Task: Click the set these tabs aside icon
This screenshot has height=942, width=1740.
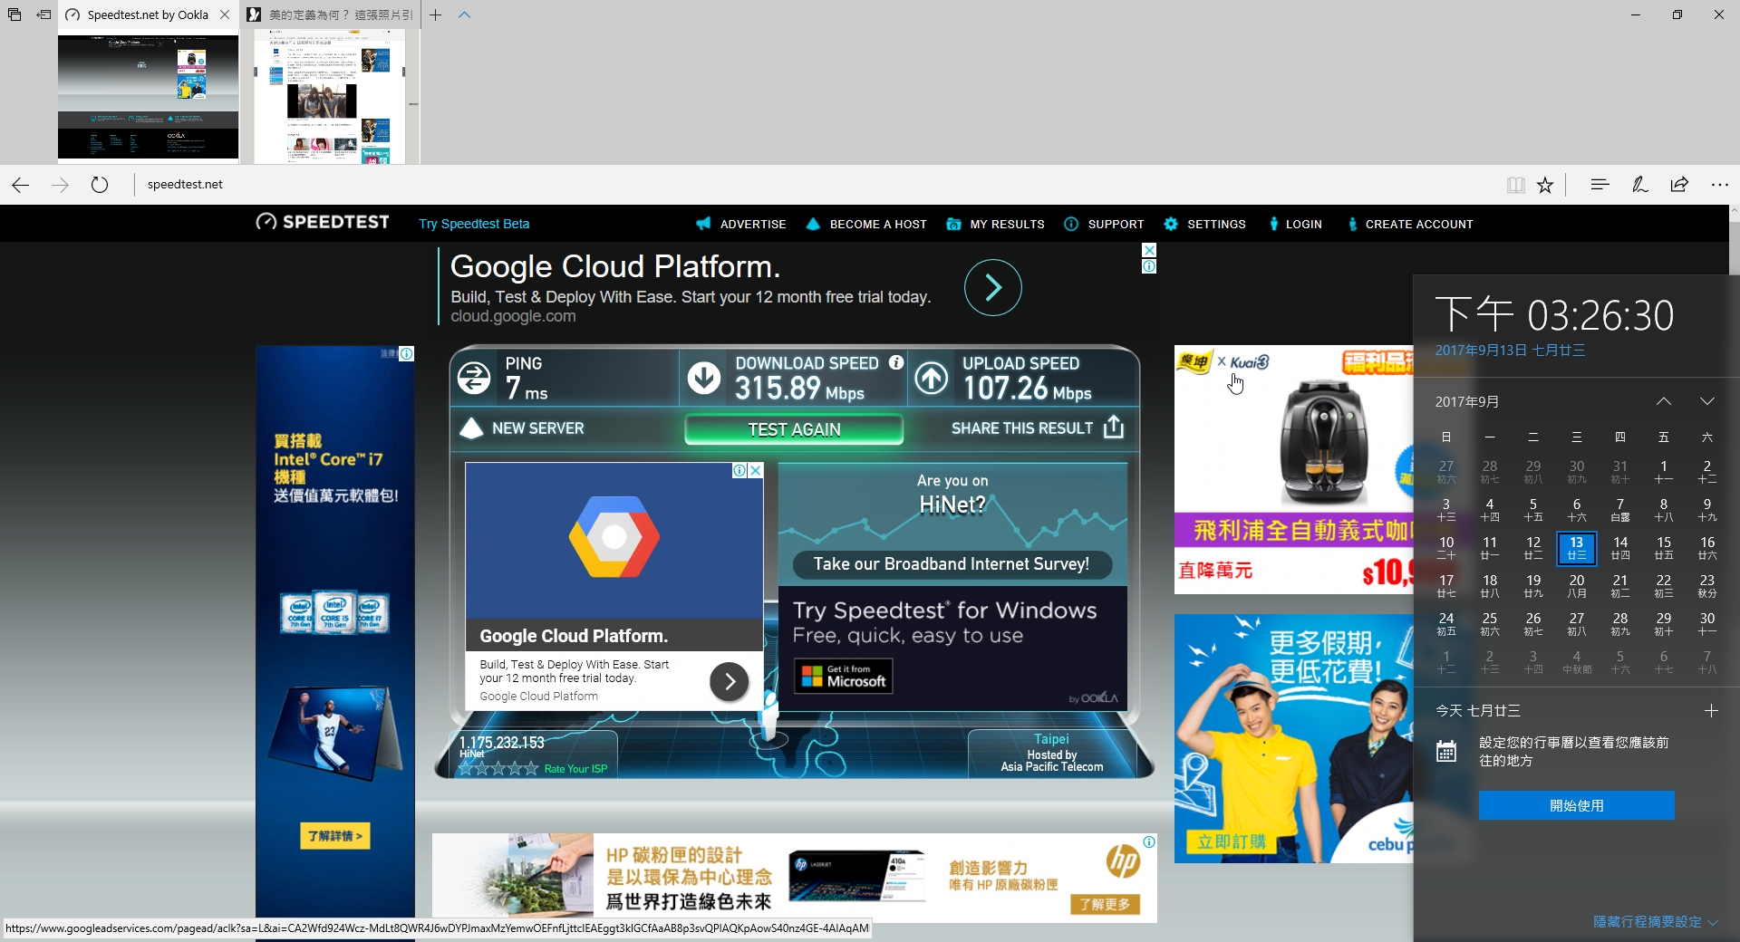Action: pos(43,14)
